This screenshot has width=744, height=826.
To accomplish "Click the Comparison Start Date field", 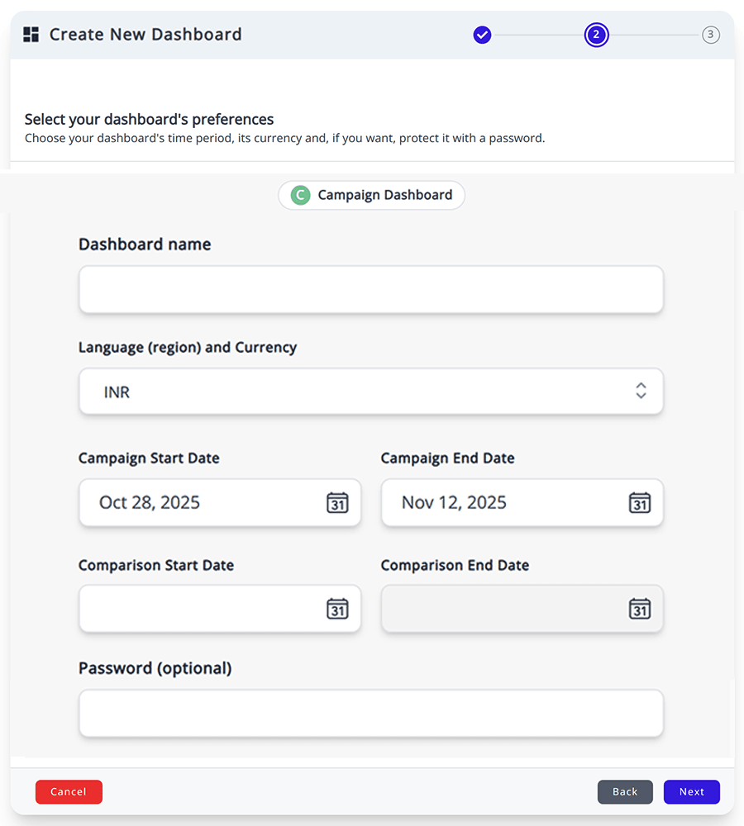I will coord(198,610).
